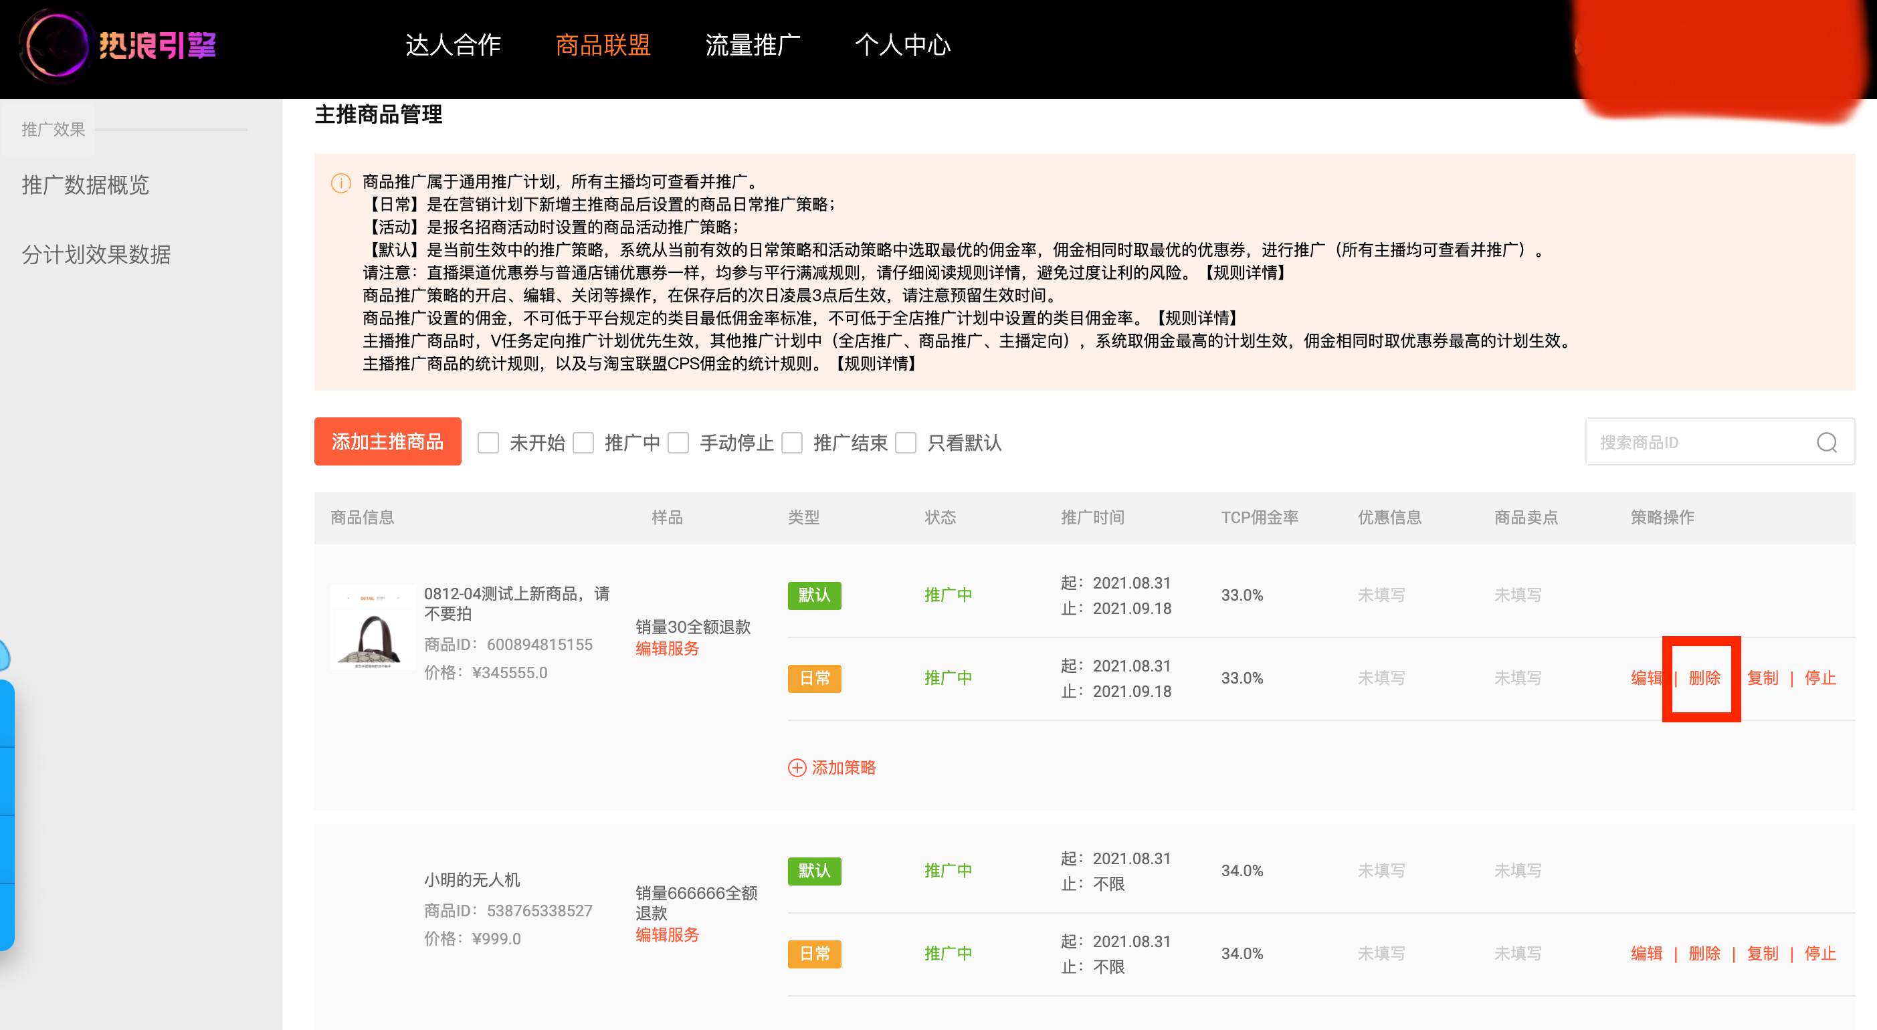The width and height of the screenshot is (1877, 1030).
Task: Open the 流量推广 menu
Action: 753,45
